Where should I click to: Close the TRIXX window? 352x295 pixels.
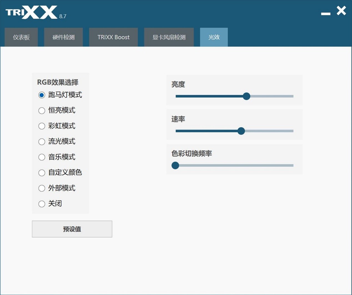pyautogui.click(x=341, y=11)
